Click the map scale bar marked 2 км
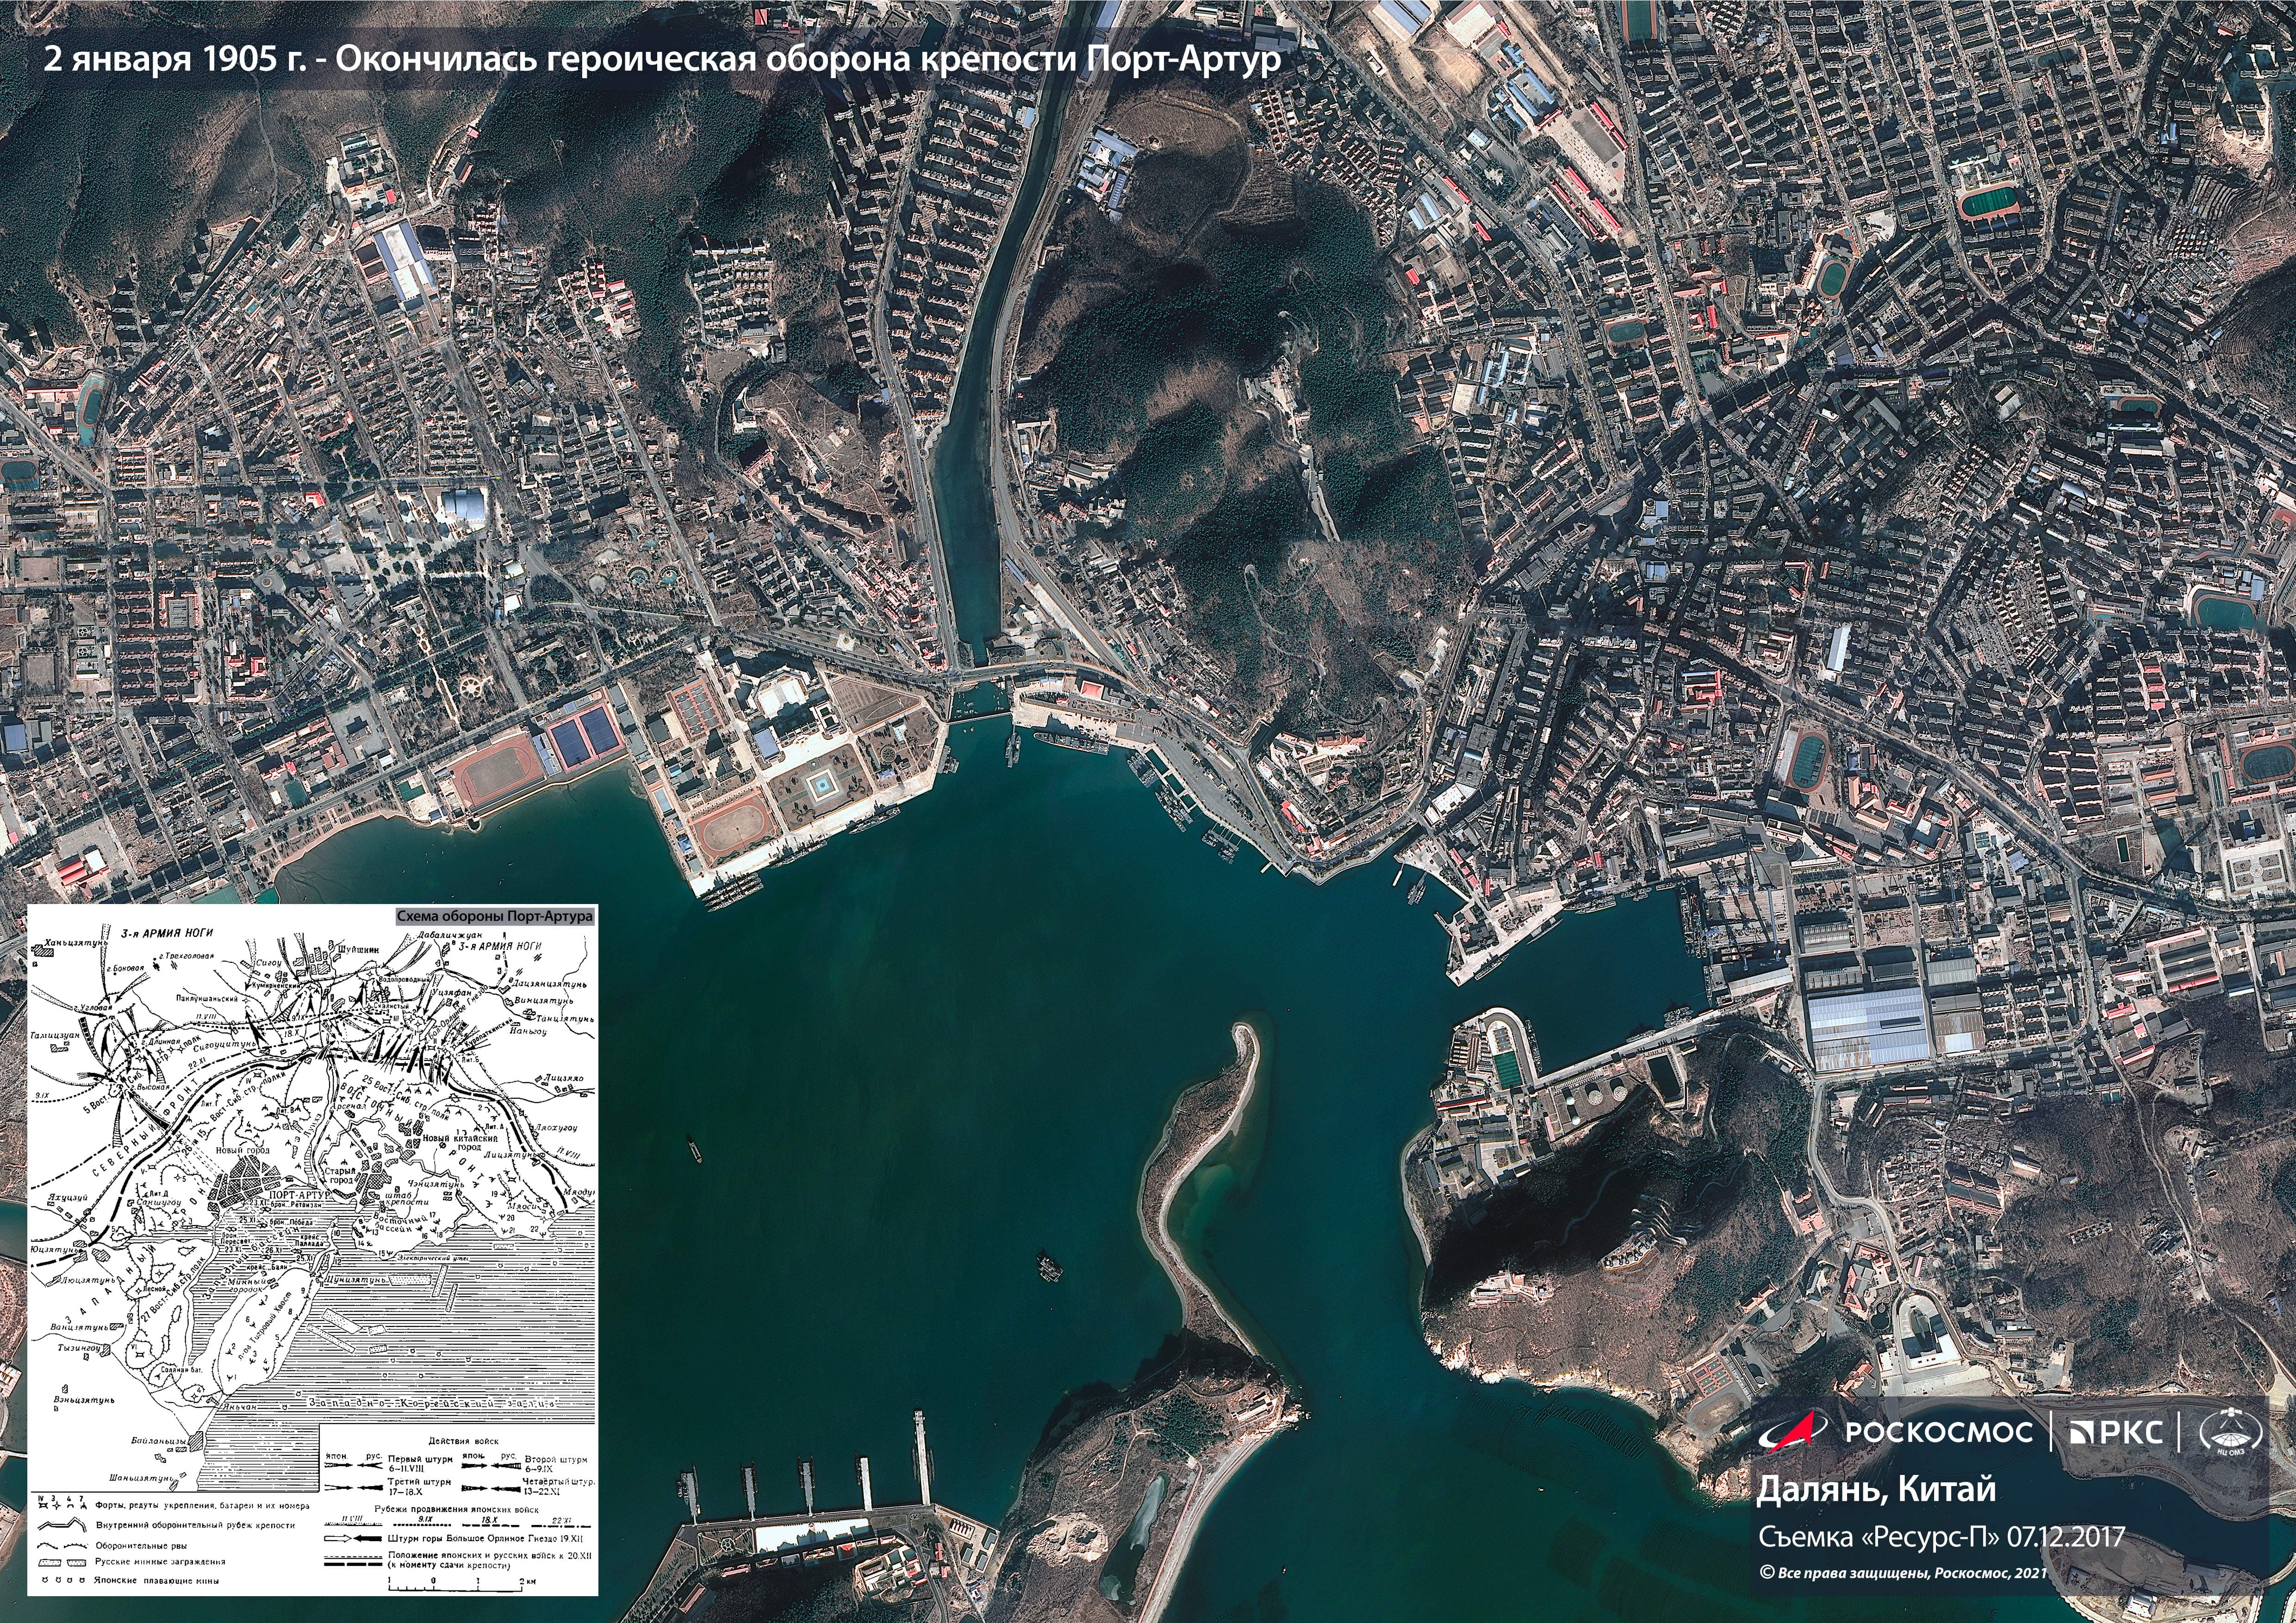This screenshot has width=2296, height=1623. pos(462,1585)
